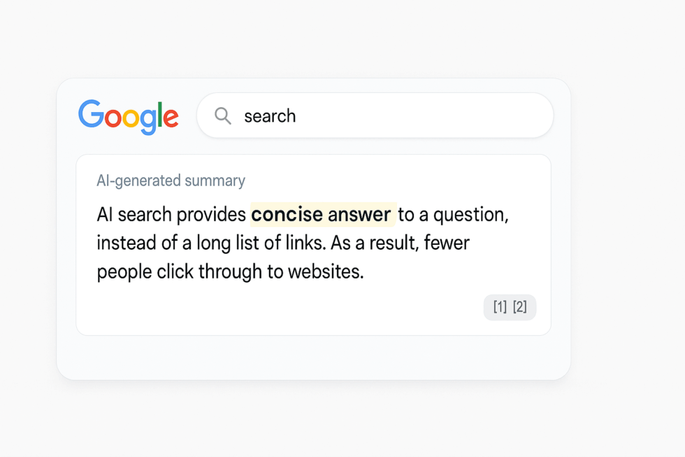Screen dimensions: 685x457
Task: Click the red letter o in the Google logo
Action: click(112, 118)
